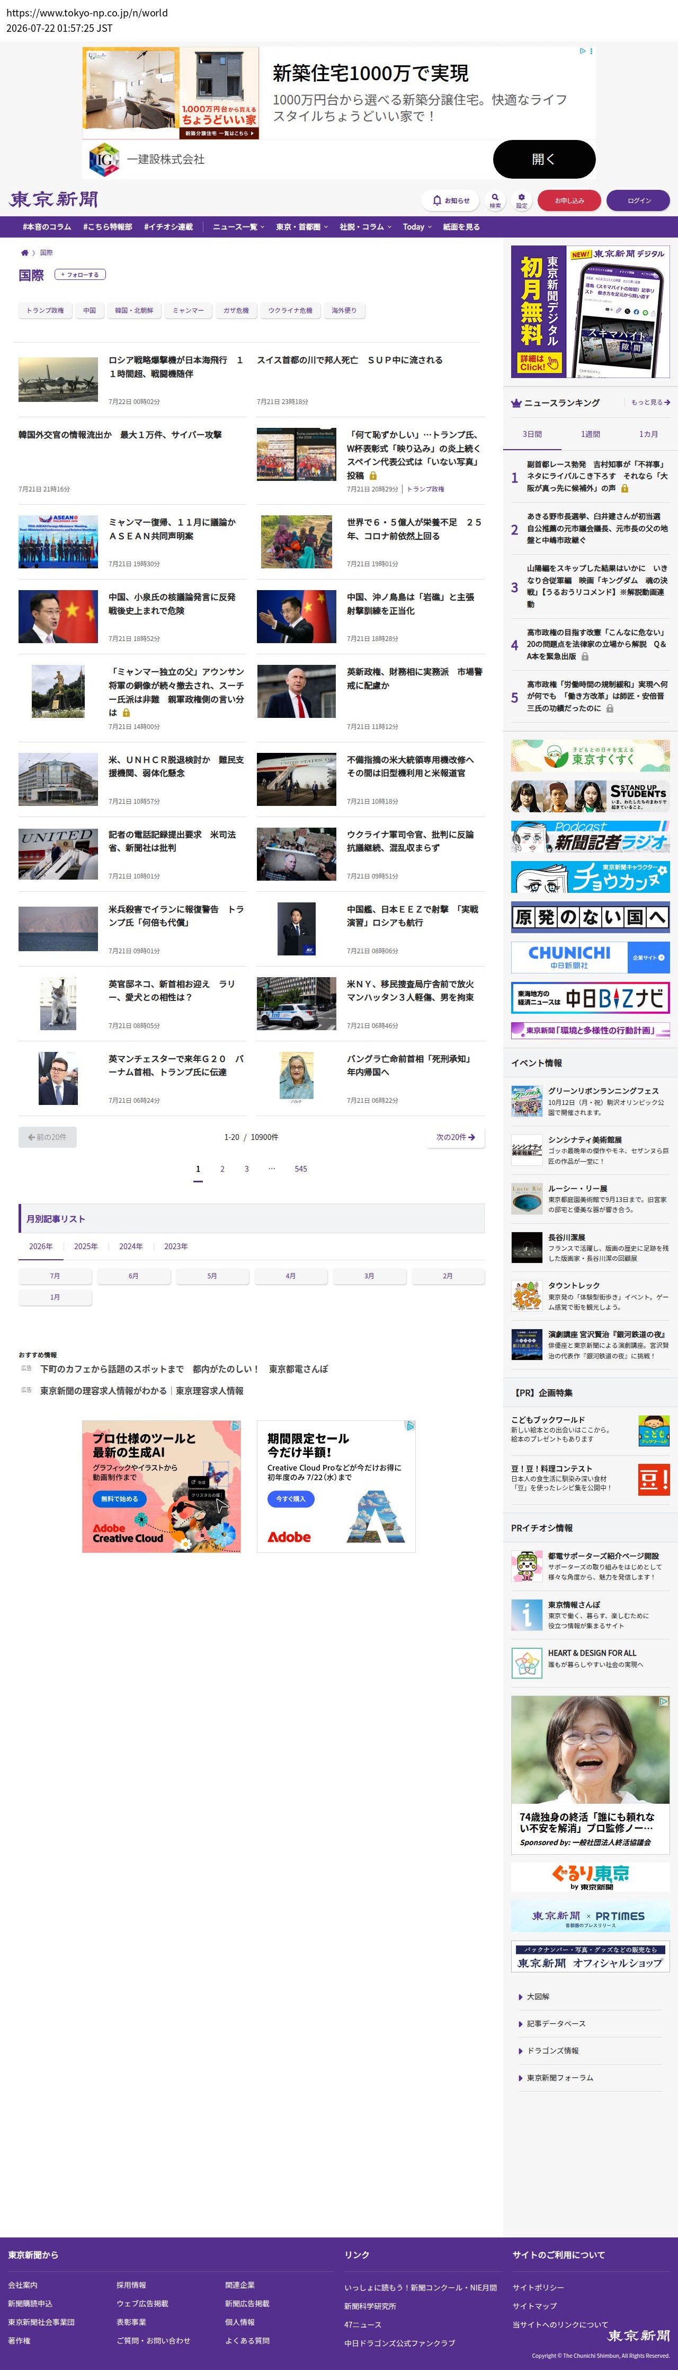Click the crown icon beside ニュースランキング

point(516,403)
